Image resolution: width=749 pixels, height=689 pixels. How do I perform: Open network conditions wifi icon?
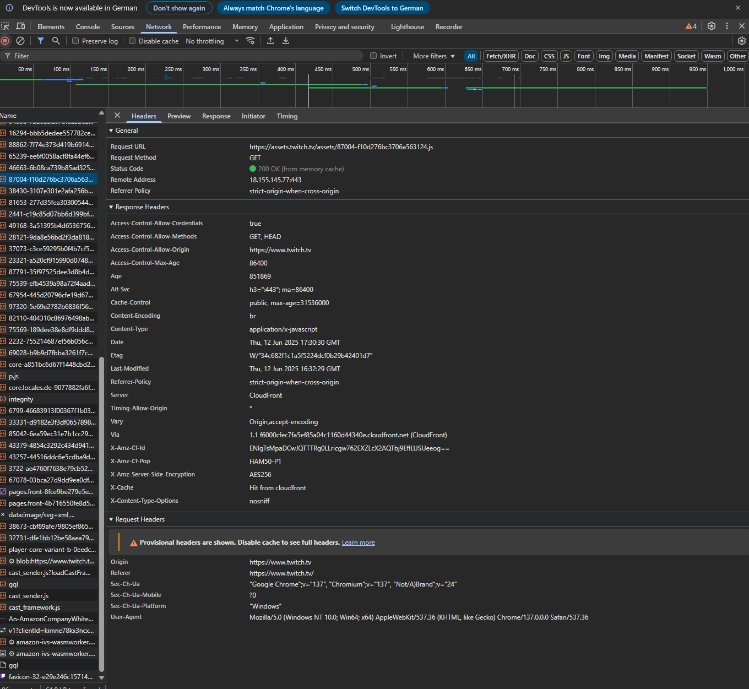[251, 41]
